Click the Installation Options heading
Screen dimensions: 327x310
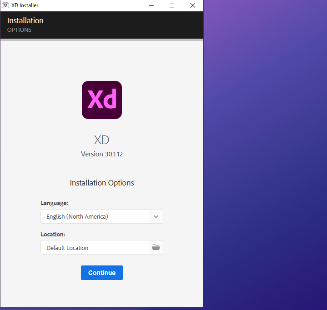102,183
